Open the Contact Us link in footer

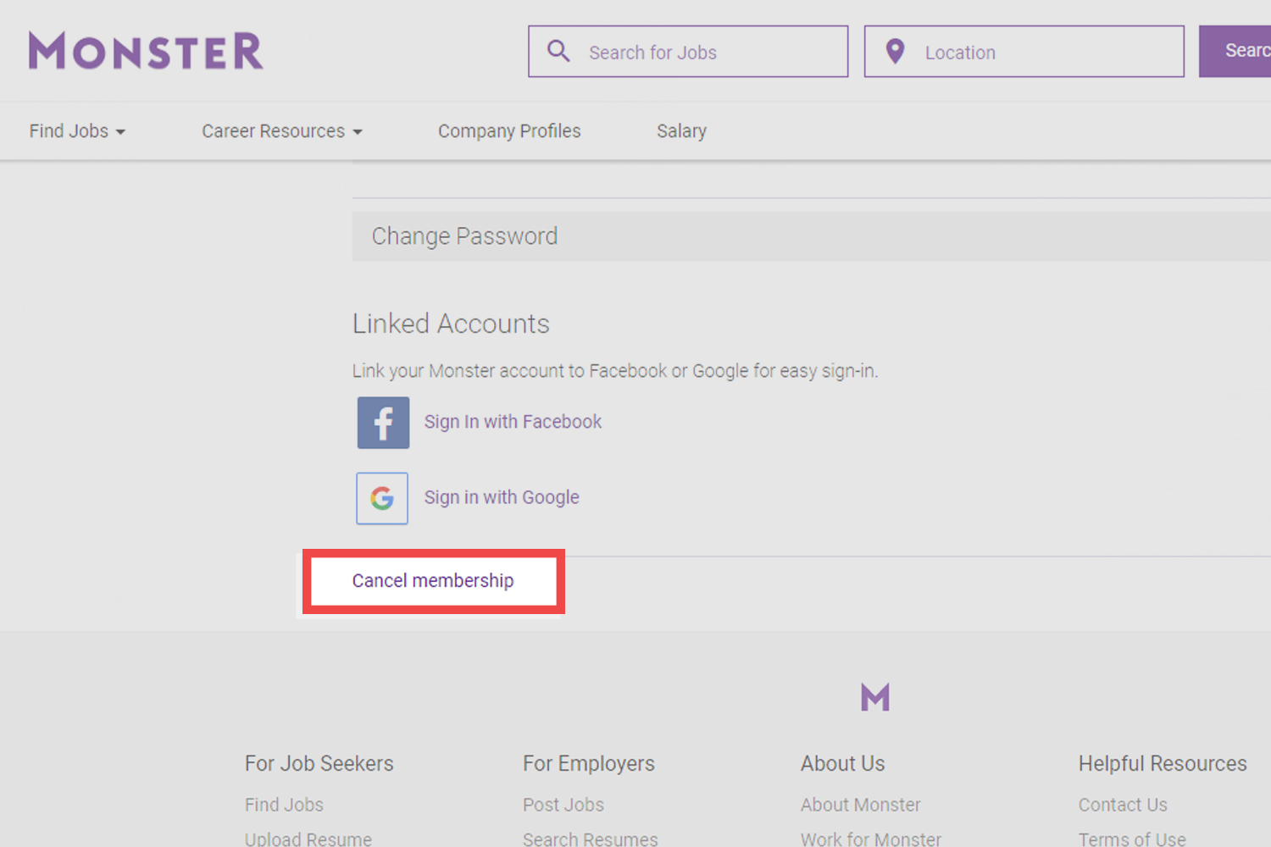tap(1123, 804)
